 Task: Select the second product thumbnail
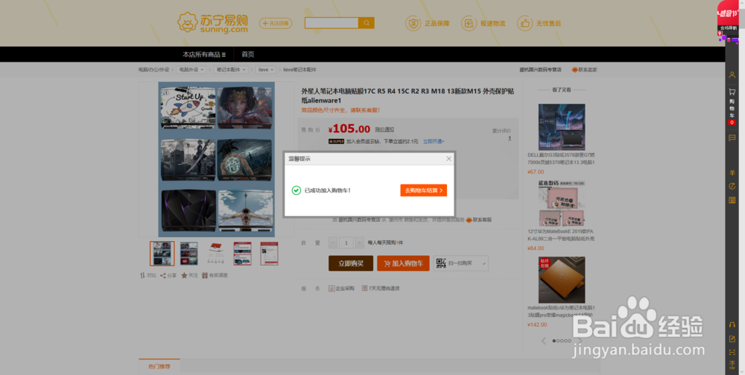point(188,254)
